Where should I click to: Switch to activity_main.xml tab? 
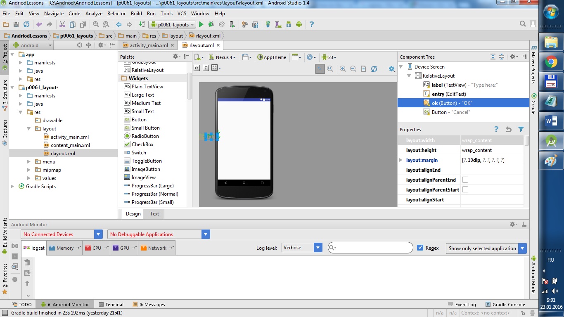[x=147, y=45]
